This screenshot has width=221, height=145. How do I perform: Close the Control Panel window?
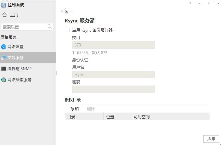coord(218,4)
